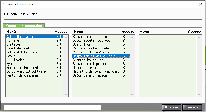
Task: Click the Aceptar button
Action: pos(171,107)
